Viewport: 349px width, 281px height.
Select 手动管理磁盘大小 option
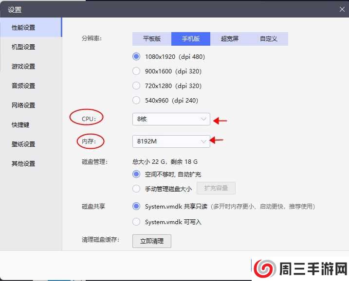(x=137, y=189)
